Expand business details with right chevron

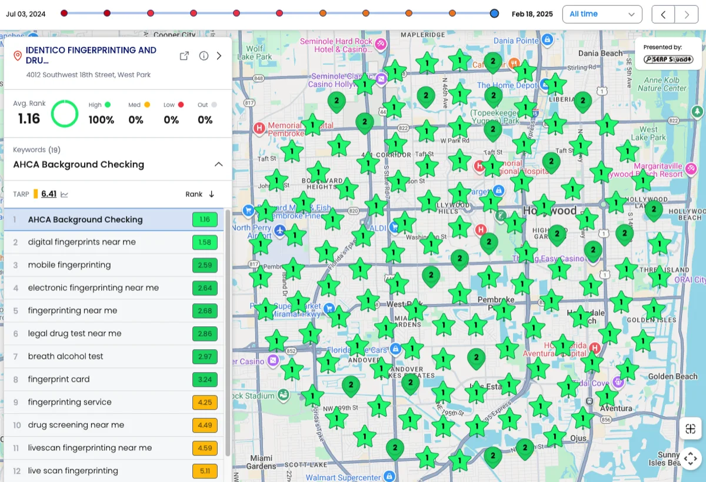point(219,56)
